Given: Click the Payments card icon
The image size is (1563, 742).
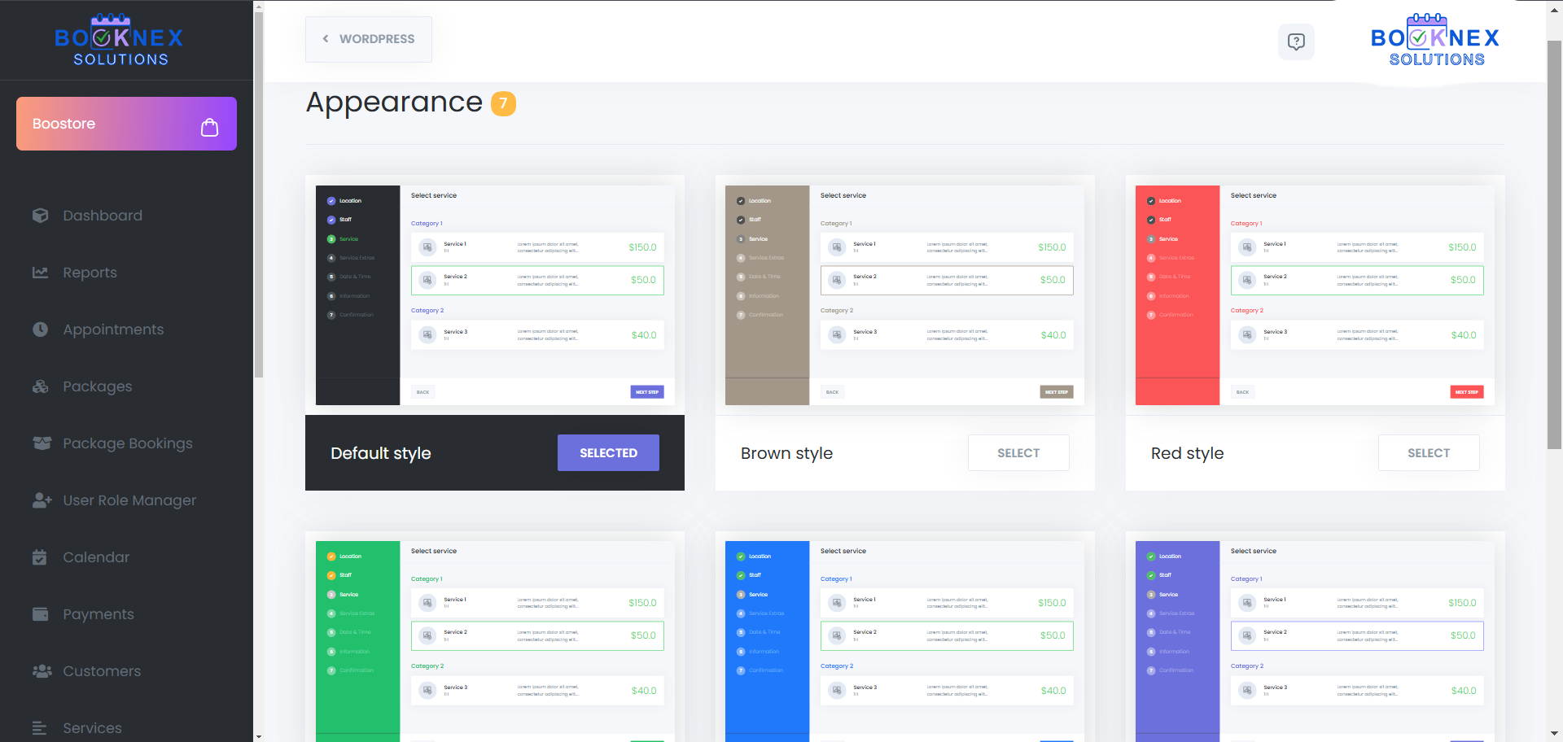Looking at the screenshot, I should tap(41, 613).
